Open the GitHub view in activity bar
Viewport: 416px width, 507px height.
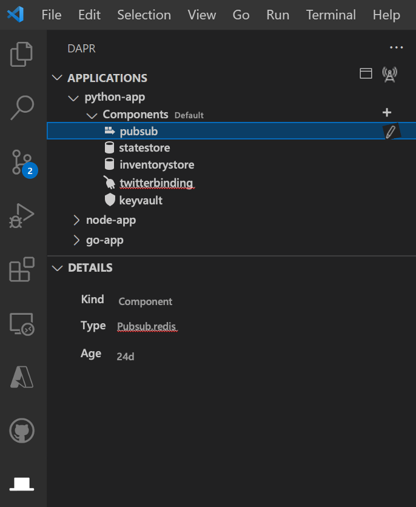pos(22,431)
